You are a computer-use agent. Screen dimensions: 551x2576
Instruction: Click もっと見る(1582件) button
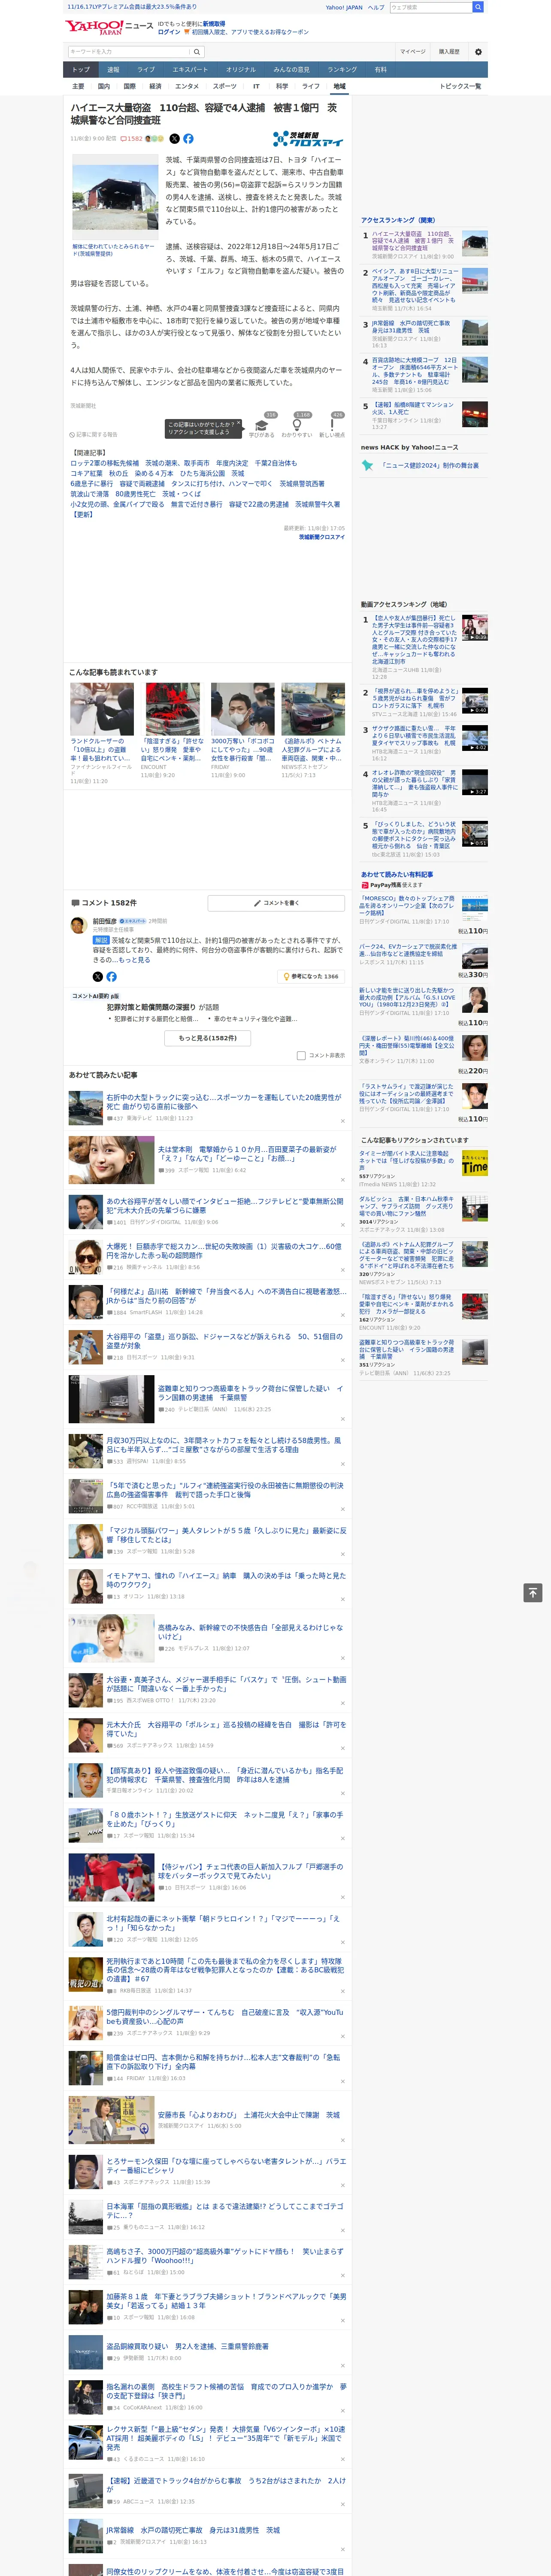208,1038
